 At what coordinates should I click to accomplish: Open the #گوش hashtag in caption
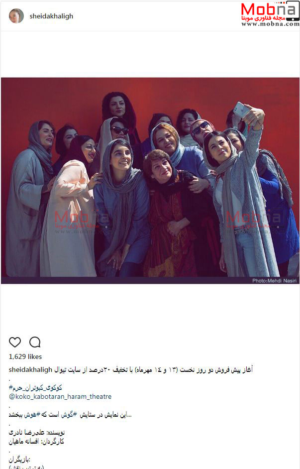click(x=67, y=415)
